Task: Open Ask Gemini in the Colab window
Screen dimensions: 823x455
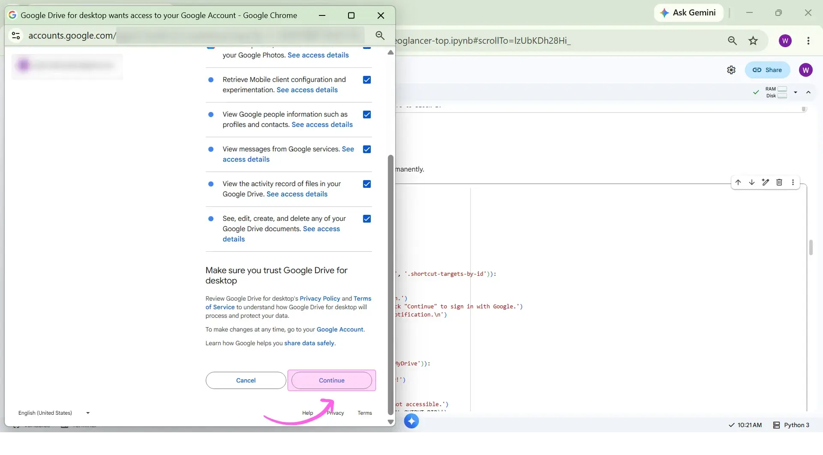Action: [x=688, y=13]
